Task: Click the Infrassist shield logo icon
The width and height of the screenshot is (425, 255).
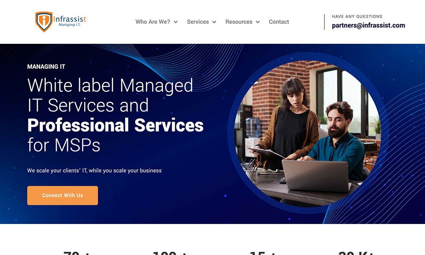Action: tap(44, 21)
